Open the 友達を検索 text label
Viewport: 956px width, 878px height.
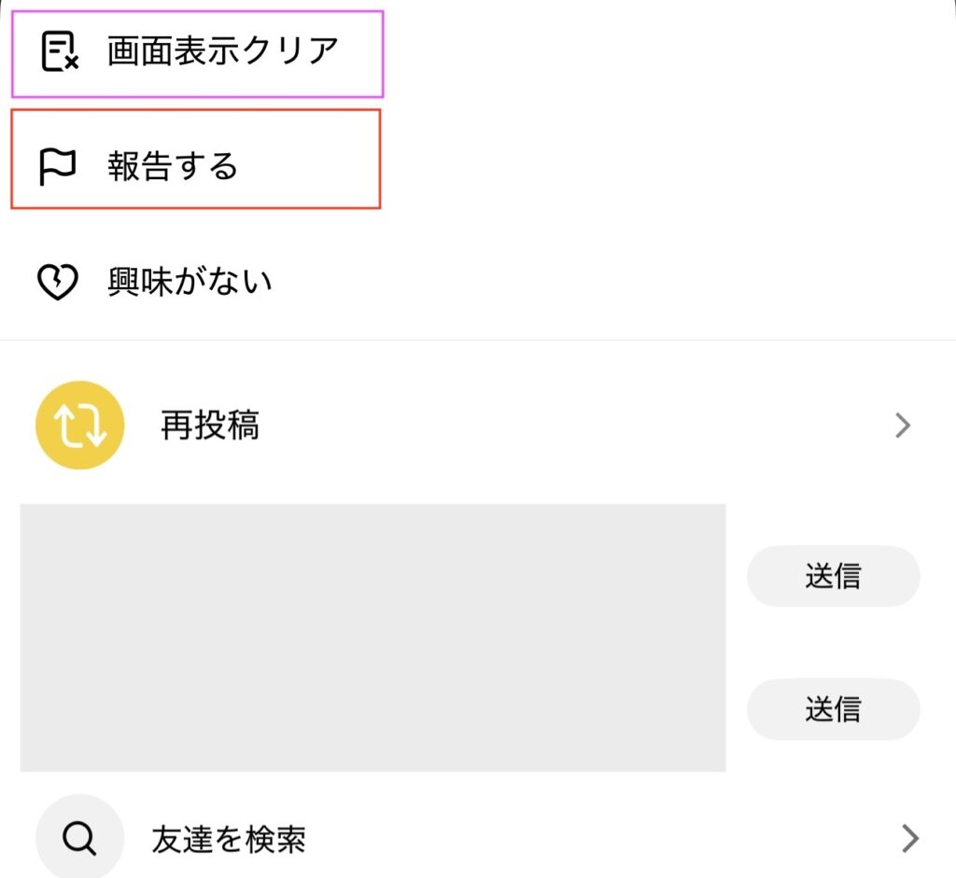click(229, 840)
